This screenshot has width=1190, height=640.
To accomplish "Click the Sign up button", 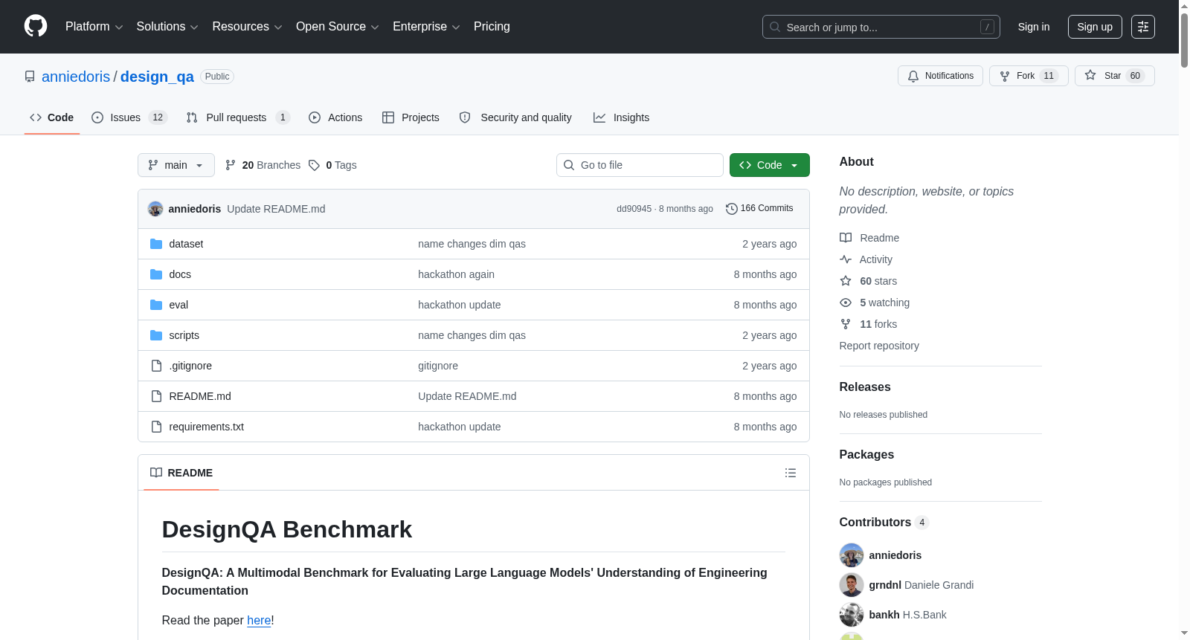I will (1095, 27).
